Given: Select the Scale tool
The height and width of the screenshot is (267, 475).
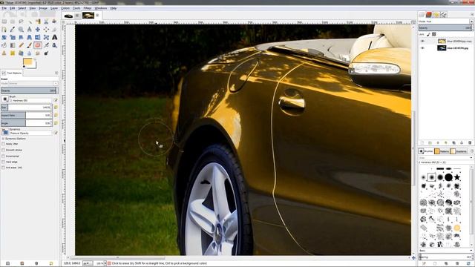Looking at the screenshot, I should pos(13,37).
